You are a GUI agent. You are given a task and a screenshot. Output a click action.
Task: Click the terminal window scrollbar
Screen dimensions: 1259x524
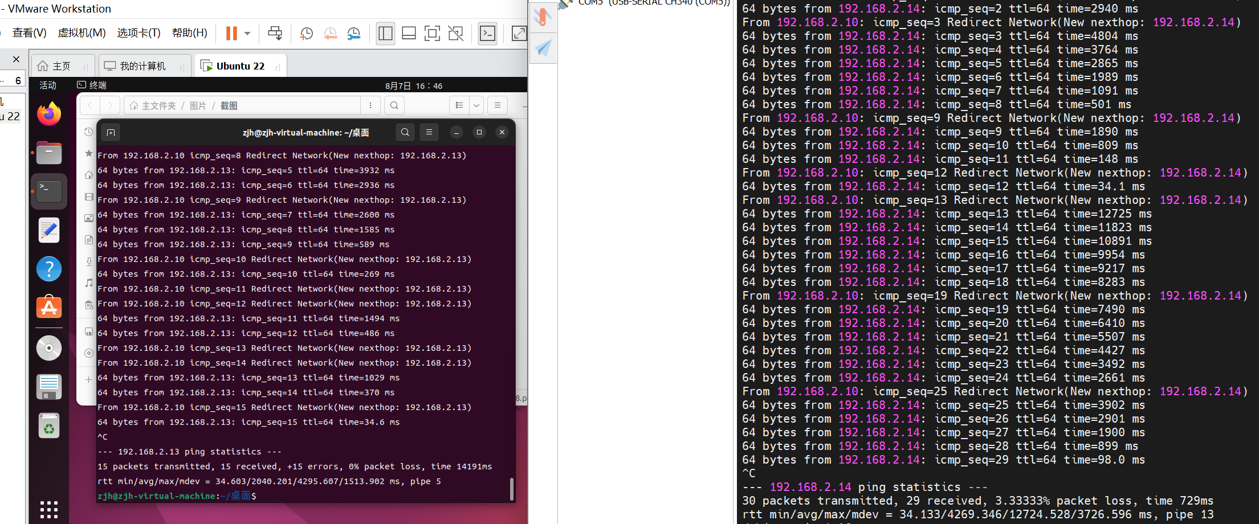512,489
